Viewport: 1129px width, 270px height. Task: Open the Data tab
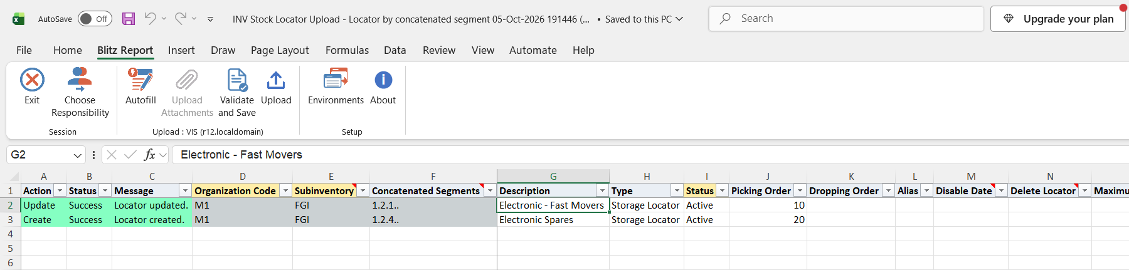(395, 50)
